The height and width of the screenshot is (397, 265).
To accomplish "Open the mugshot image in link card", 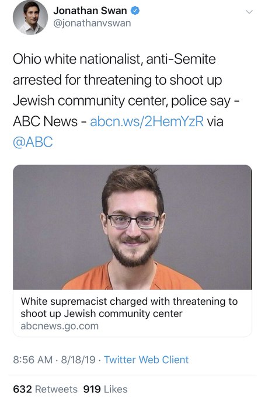I will (x=132, y=227).
